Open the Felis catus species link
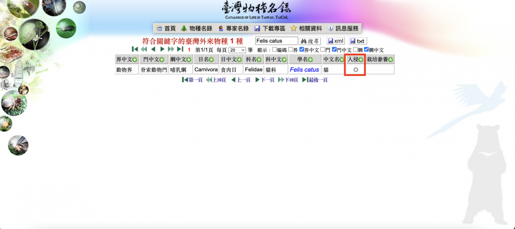This screenshot has height=229, width=515. (x=305, y=70)
